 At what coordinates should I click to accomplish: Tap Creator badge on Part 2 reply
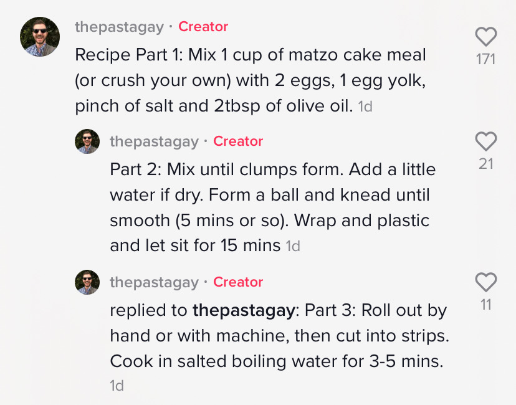(238, 141)
